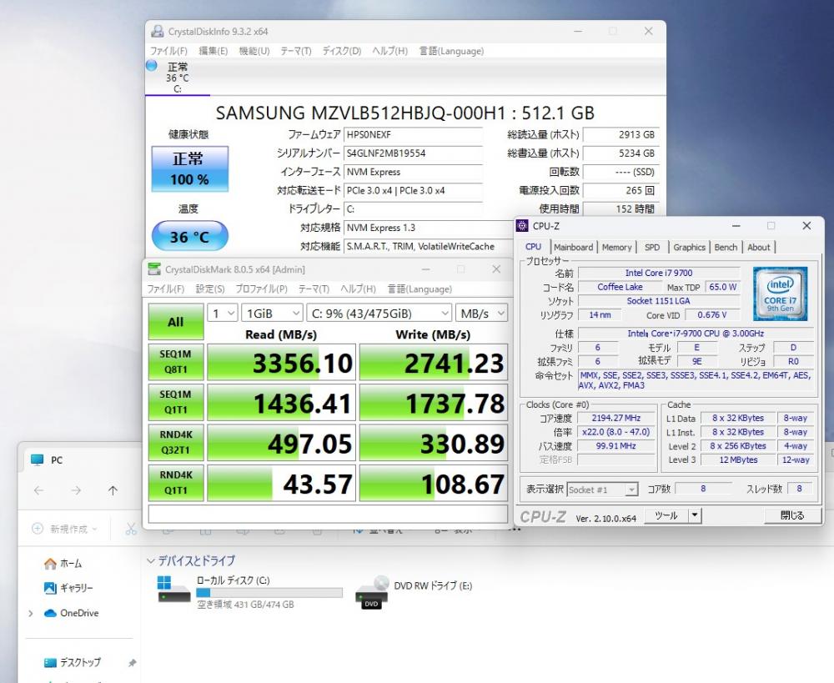Open the 新規作成 dropdown in Explorer
The width and height of the screenshot is (834, 683).
point(65,529)
